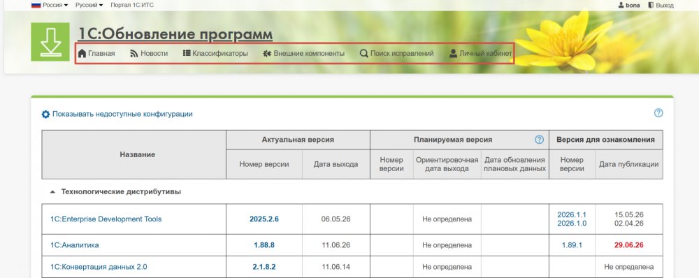Click the help icon in Планируемая версия header
Screen dimensions: 699x278
pyautogui.click(x=540, y=140)
